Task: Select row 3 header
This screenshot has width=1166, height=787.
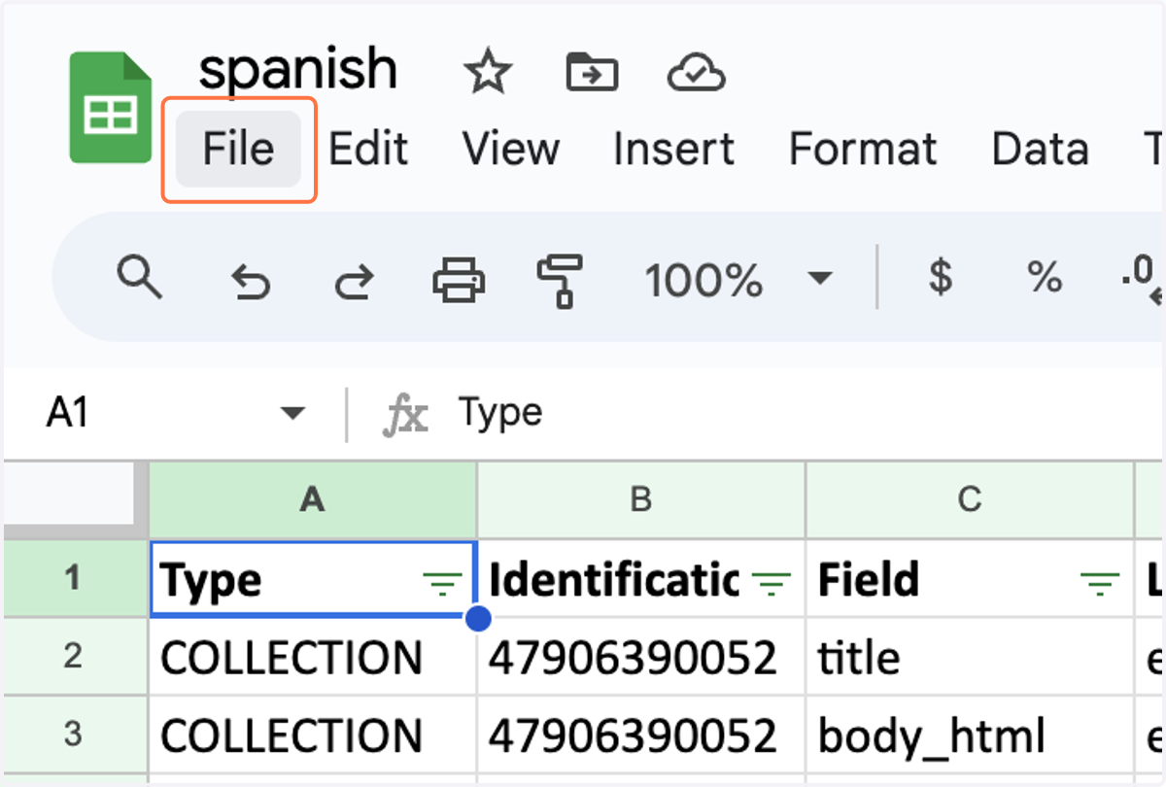Action: tap(74, 735)
